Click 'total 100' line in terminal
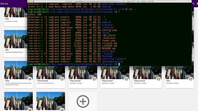Screen dimensions: 198x111 (34, 14)
